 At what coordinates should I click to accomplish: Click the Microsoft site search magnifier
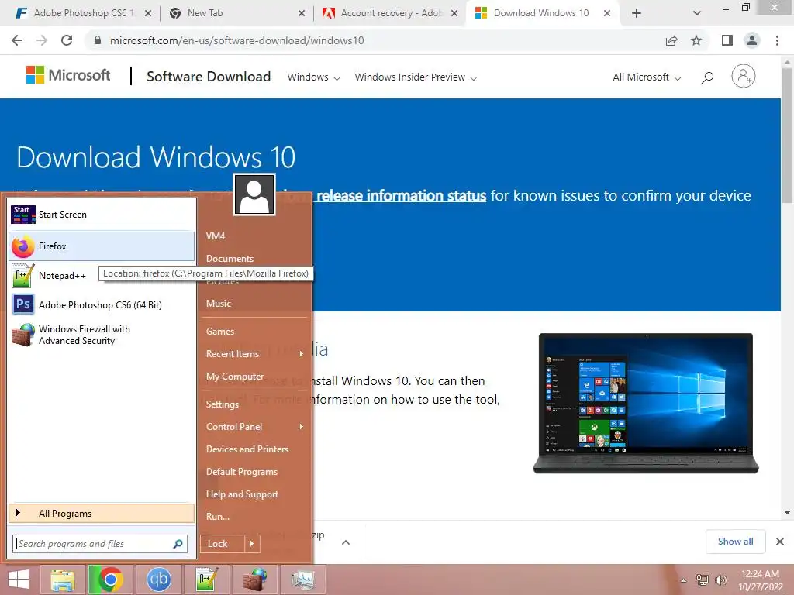[x=707, y=77]
